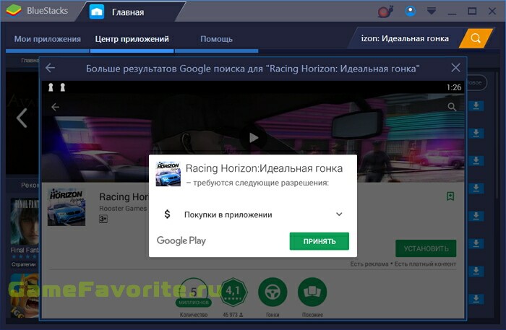The height and width of the screenshot is (330, 506).
Task: Open the Final Fantasy game thumbnail
Action: tap(25, 222)
